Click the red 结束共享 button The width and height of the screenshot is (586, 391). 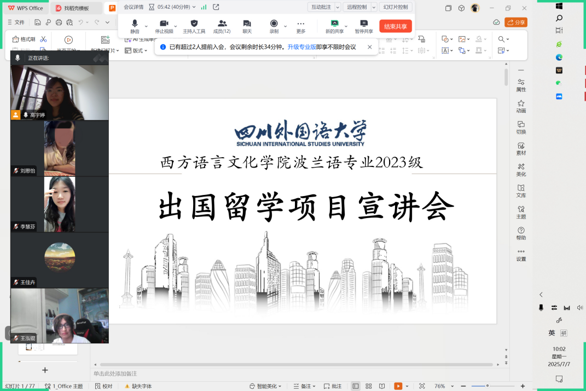tap(395, 26)
